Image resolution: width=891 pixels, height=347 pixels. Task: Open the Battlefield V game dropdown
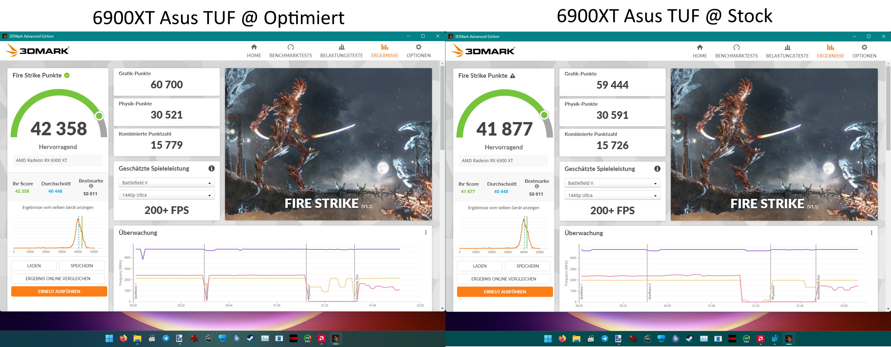click(x=166, y=182)
